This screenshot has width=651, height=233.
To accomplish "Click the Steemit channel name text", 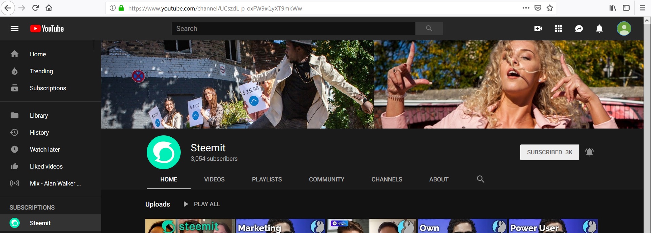I will point(208,148).
